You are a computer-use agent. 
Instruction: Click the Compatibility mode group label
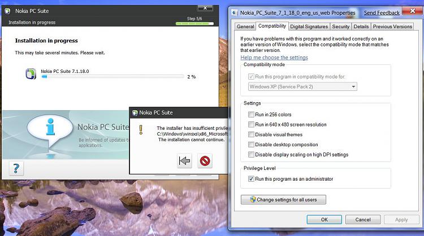(x=264, y=64)
